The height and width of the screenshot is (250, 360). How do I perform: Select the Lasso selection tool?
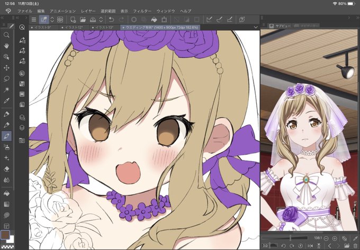tap(6, 78)
